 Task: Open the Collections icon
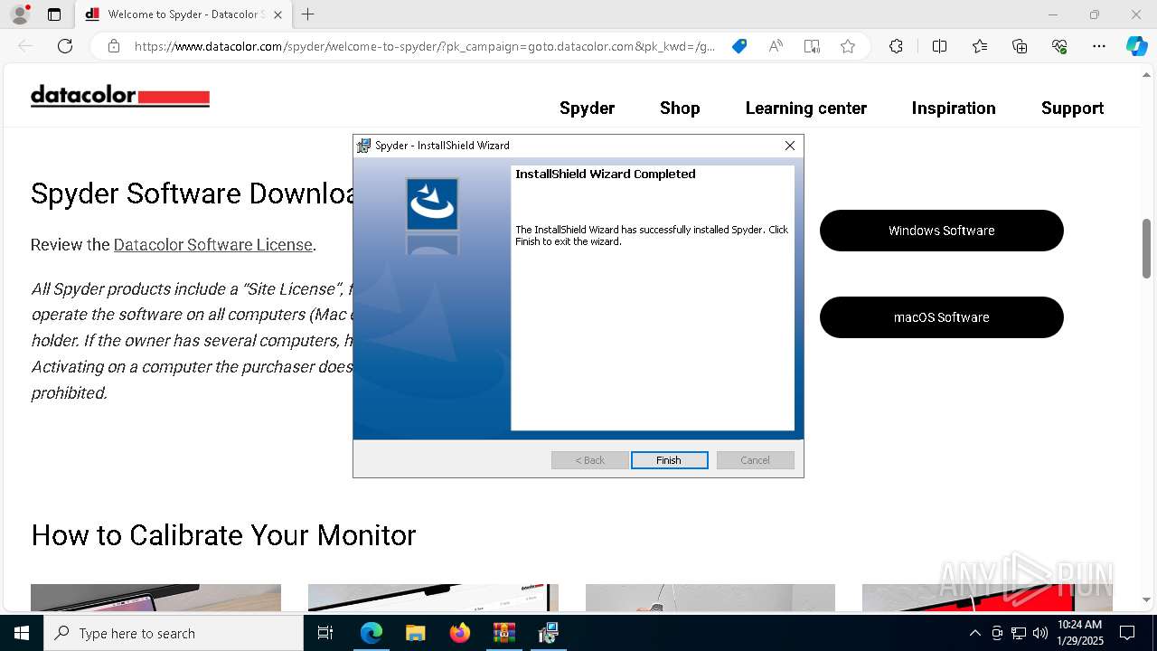pyautogui.click(x=1020, y=46)
